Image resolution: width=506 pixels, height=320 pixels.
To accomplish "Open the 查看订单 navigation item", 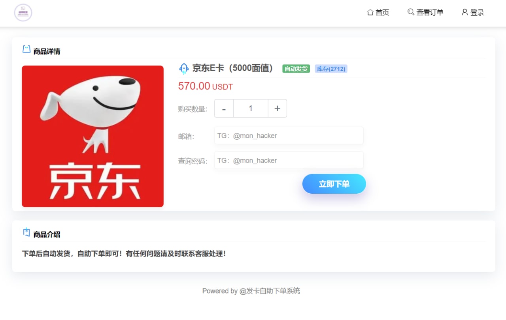I will point(429,12).
